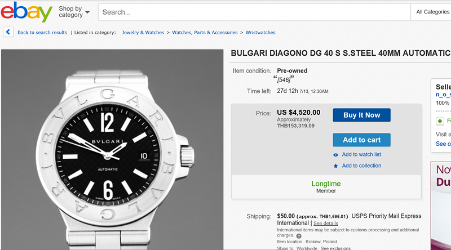
Task: Click the eye icon for watch list
Action: [336, 155]
